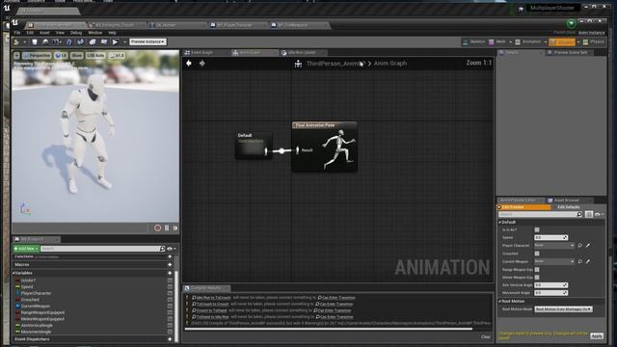Open the Preview Instance dropdown

click(148, 41)
